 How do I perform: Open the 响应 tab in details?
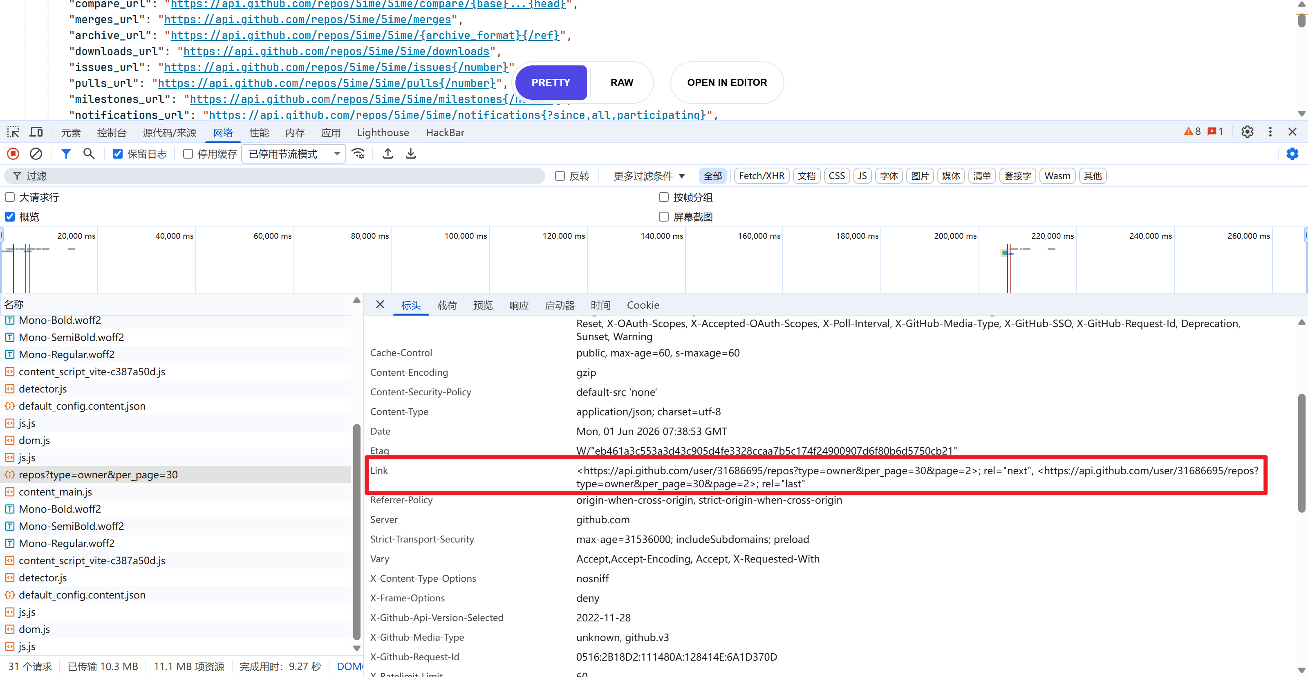[x=518, y=305]
